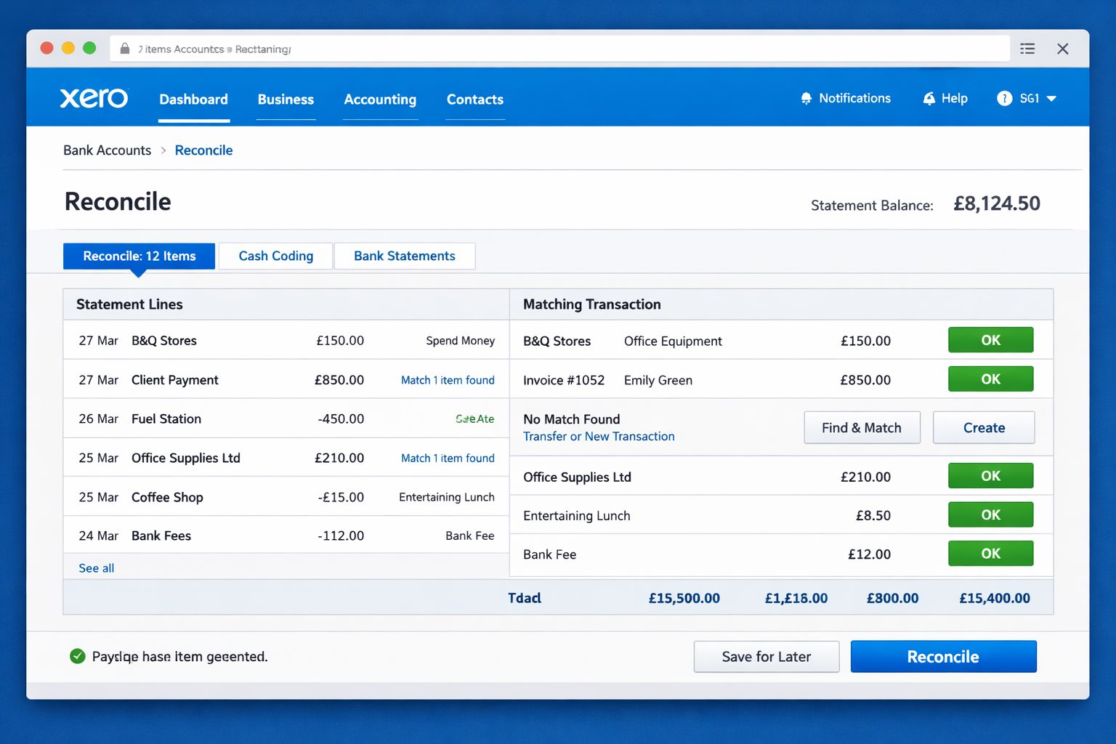The width and height of the screenshot is (1116, 744).
Task: Click the breadcrumb chevron after Bank Accounts
Action: click(x=163, y=150)
